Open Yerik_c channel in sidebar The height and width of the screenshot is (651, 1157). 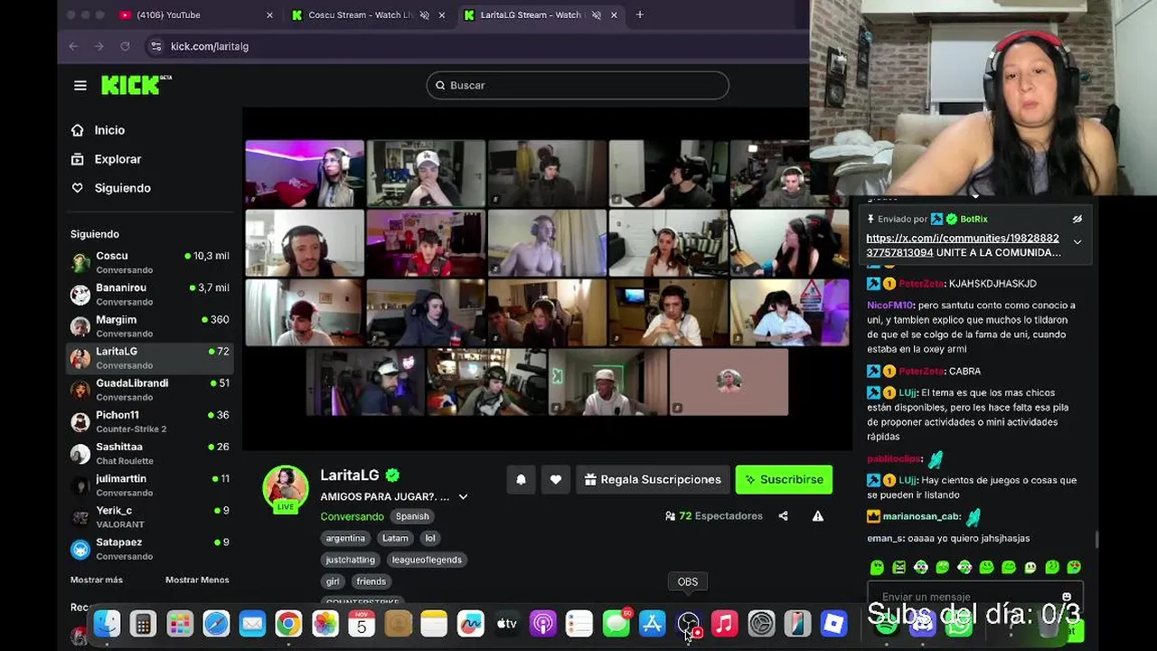[150, 516]
